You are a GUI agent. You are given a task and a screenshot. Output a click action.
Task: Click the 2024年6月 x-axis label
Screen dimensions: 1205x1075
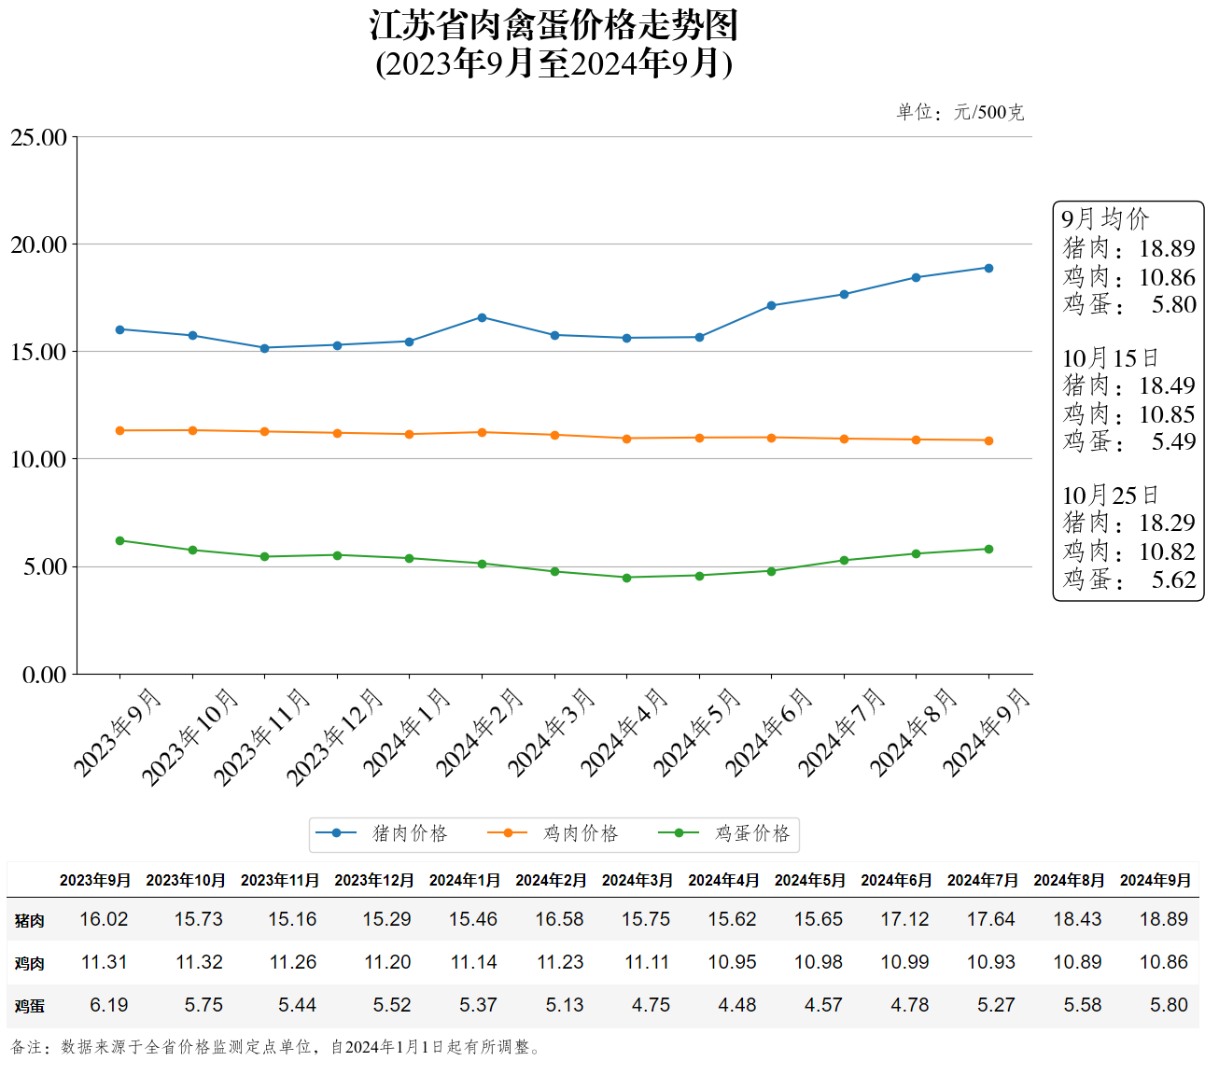click(x=769, y=733)
